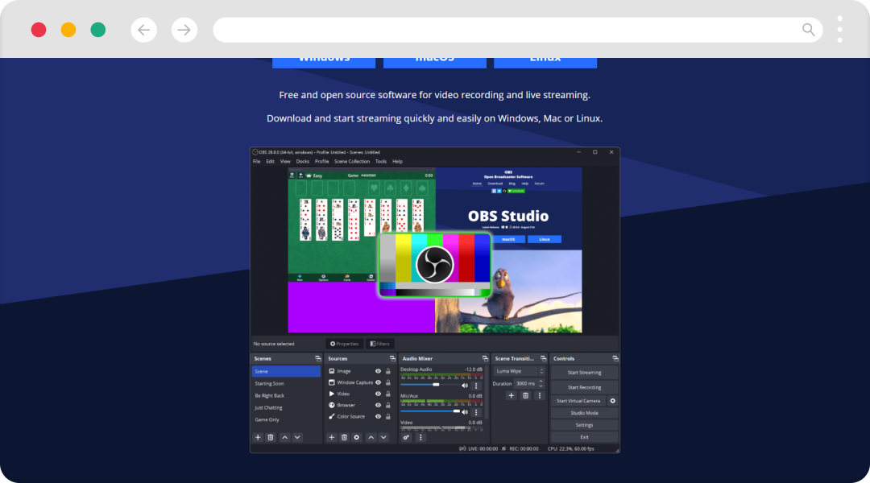Mute Mic/Aux via its speaker icon
The height and width of the screenshot is (483, 870).
[x=465, y=412]
